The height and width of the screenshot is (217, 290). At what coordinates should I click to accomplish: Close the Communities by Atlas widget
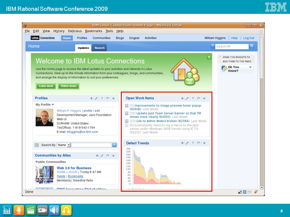pos(113,156)
